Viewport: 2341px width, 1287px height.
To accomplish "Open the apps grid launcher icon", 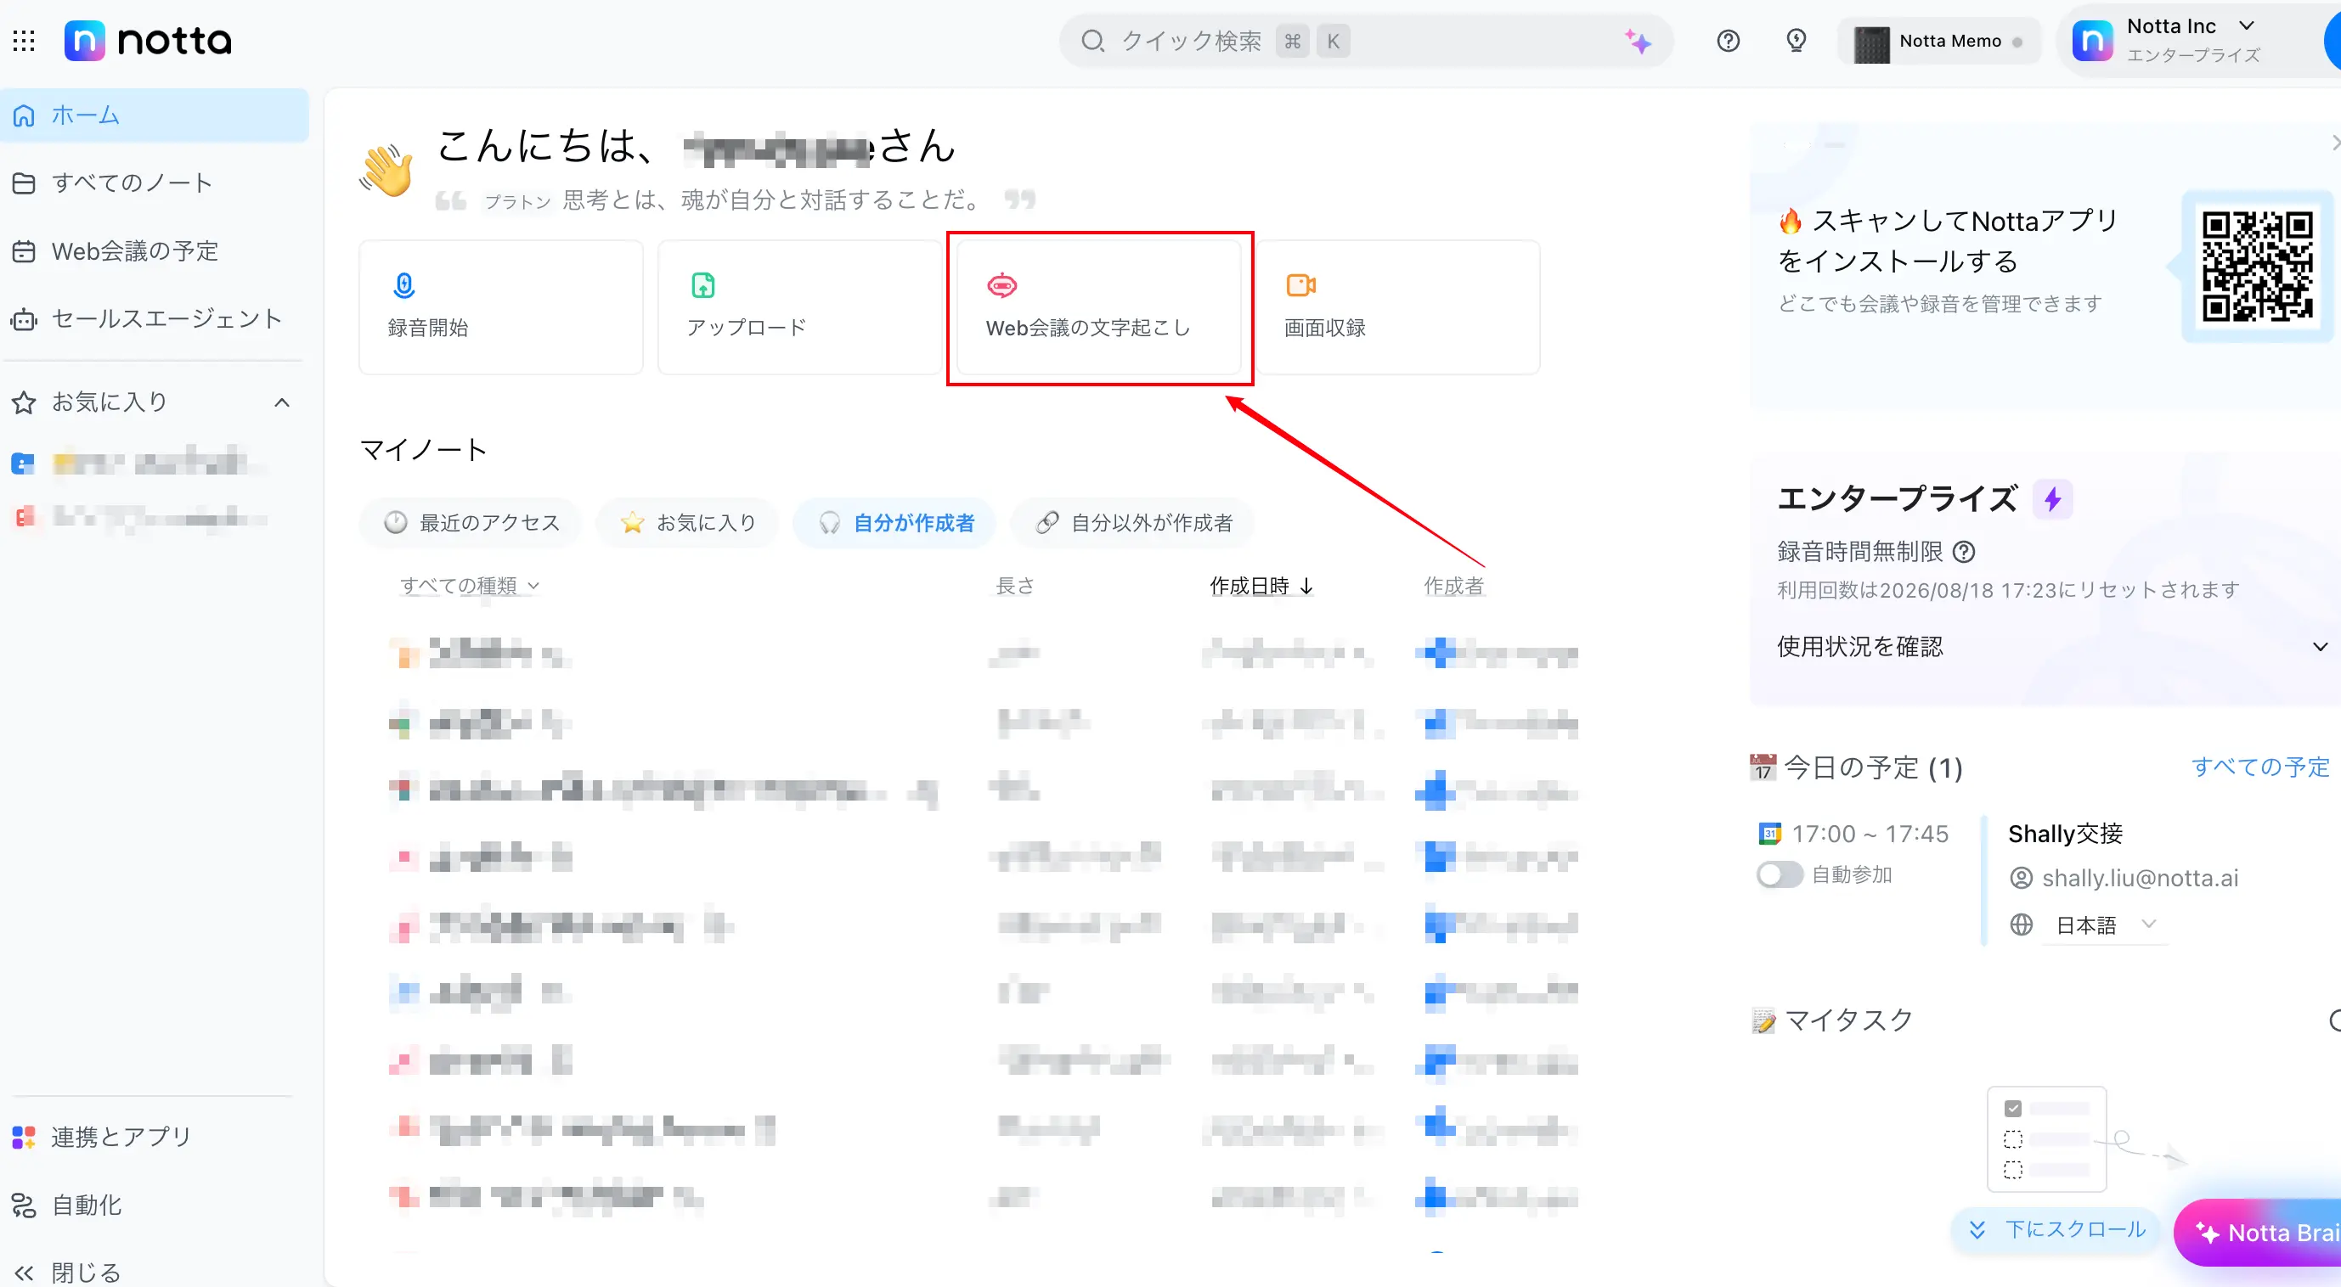I will (24, 41).
